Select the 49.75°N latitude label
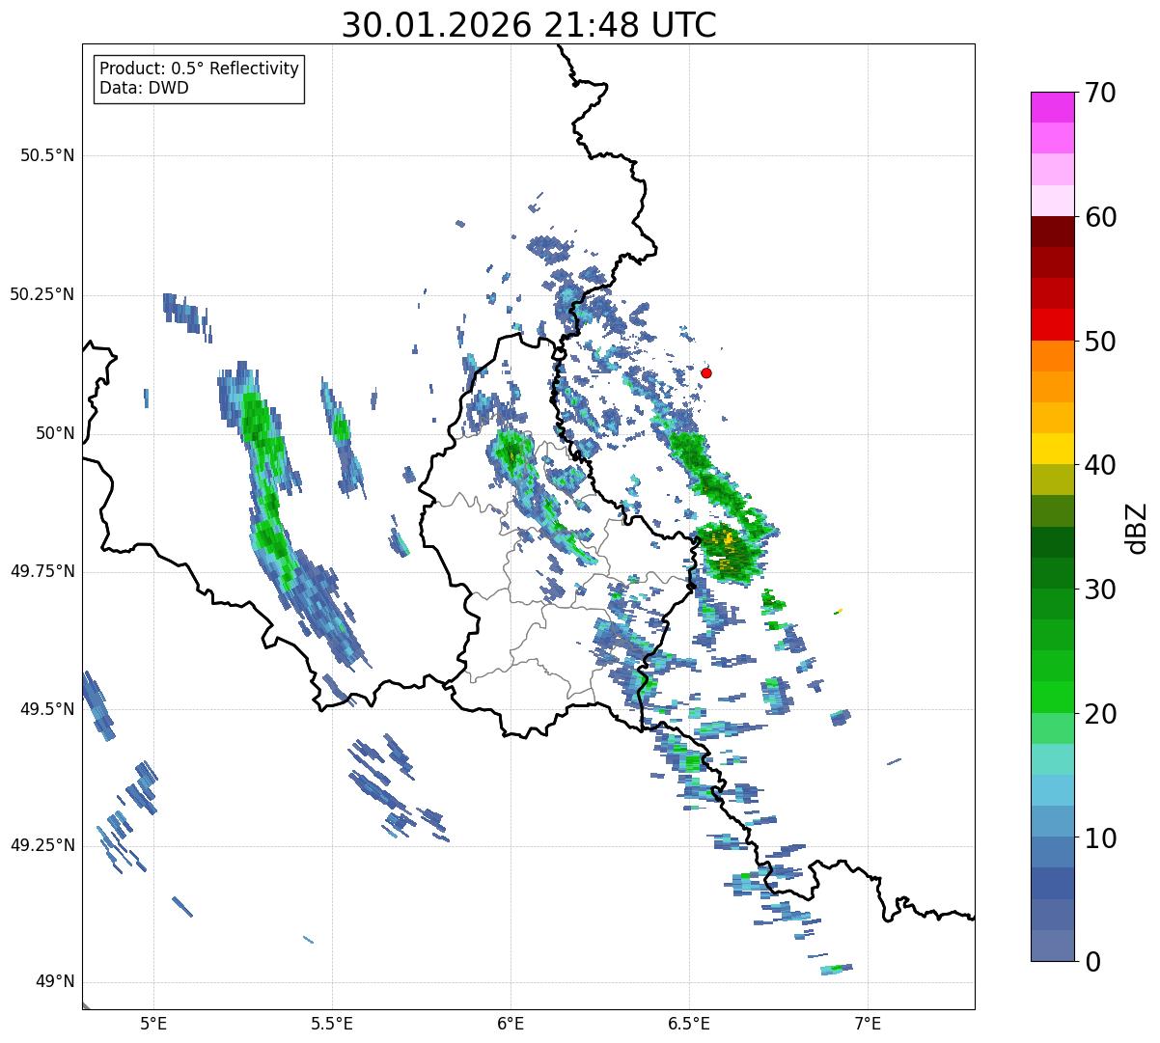Screen dimensions: 1160x1043 click(41, 571)
